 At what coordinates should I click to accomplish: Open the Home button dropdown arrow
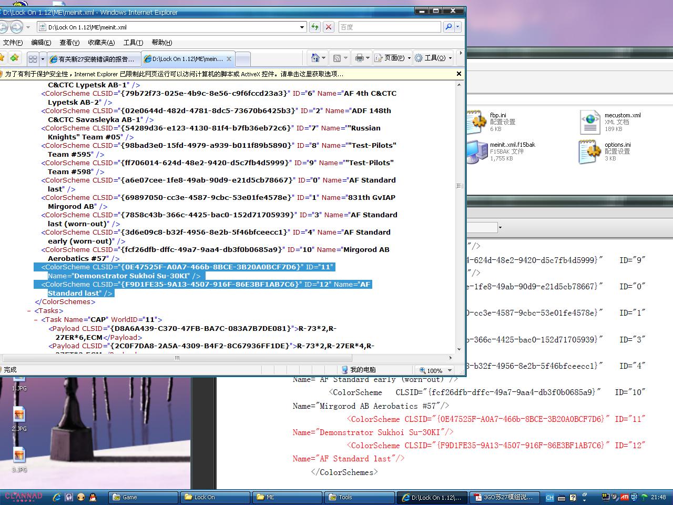pos(323,58)
